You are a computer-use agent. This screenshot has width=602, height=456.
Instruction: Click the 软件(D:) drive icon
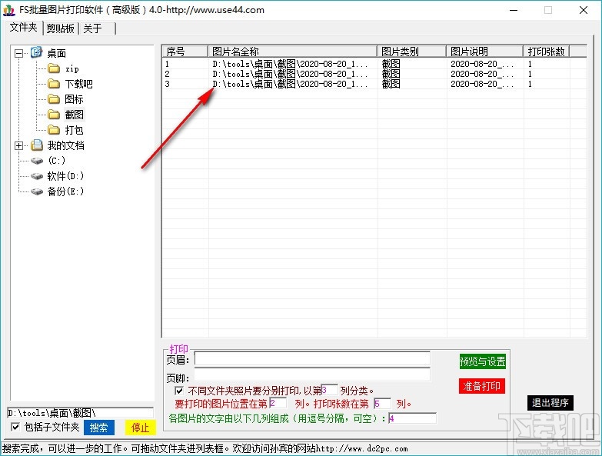point(36,176)
